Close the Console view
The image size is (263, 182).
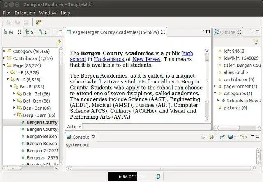[93, 137]
